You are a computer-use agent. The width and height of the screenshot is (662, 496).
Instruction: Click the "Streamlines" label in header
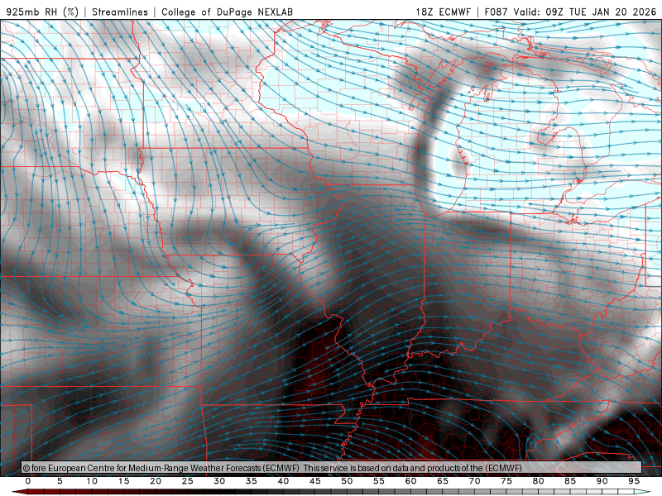pyautogui.click(x=120, y=12)
